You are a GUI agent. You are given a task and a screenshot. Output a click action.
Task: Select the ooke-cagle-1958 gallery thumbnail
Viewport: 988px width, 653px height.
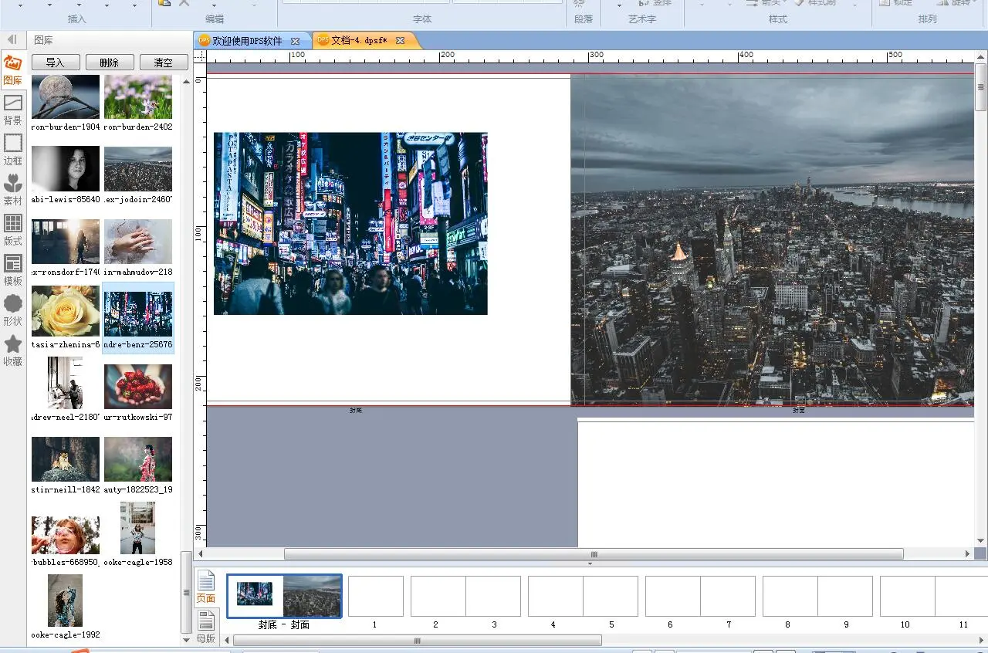(138, 528)
